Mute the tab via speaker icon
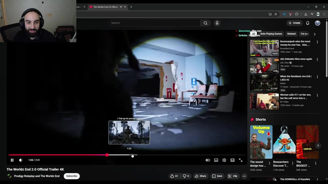The height and width of the screenshot is (184, 328). coord(121,7)
